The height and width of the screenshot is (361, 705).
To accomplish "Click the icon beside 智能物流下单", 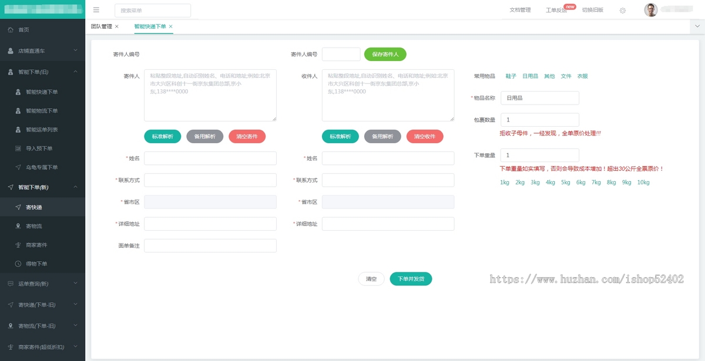I will tap(18, 111).
